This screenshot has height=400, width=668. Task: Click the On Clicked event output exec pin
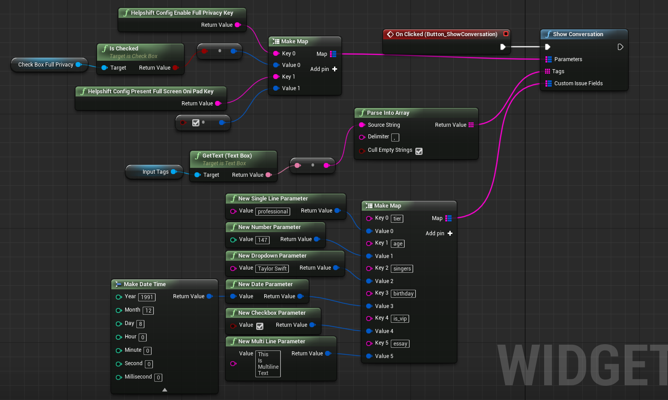503,47
